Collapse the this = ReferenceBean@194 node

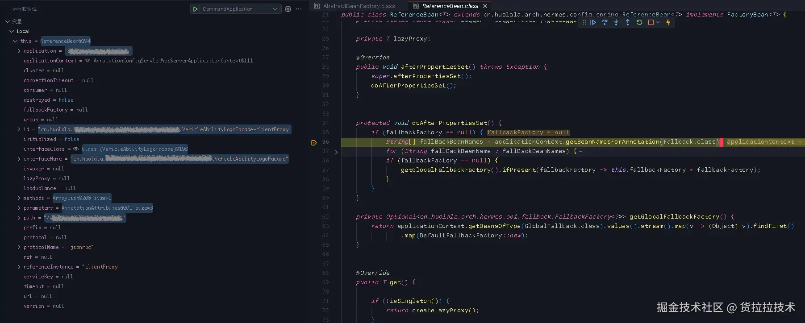click(15, 41)
